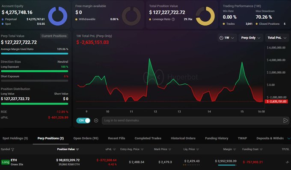291x170 pixels.
Task: Expand the tabs overflow chevron
Action: pyautogui.click(x=289, y=138)
